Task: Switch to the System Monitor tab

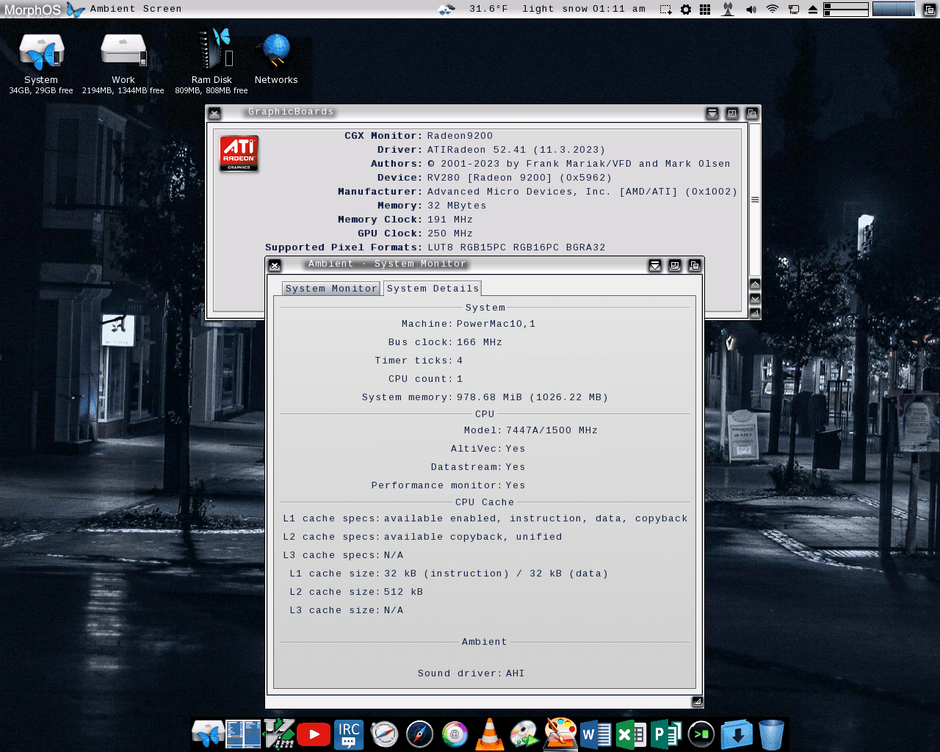Action: [331, 289]
